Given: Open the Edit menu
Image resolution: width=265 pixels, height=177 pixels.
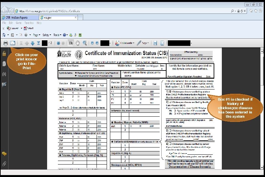Looking at the screenshot, I should click(x=11, y=23).
